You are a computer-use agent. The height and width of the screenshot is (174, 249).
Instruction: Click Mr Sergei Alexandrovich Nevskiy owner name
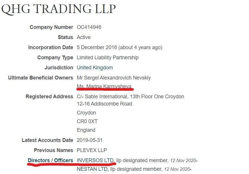click(114, 78)
